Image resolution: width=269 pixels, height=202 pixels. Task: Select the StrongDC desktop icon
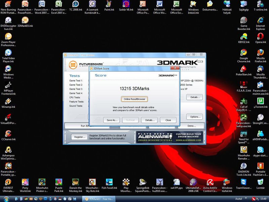[260, 119]
